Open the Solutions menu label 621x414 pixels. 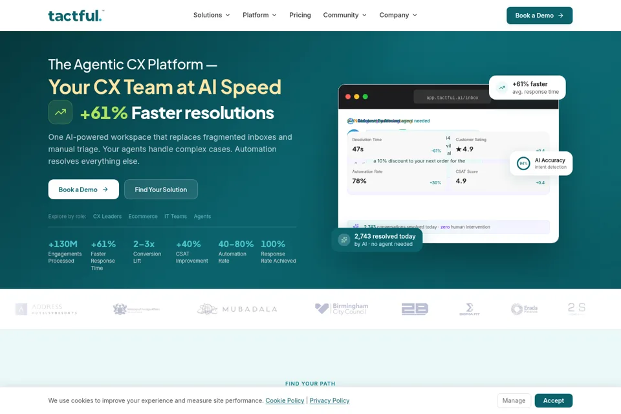point(208,15)
